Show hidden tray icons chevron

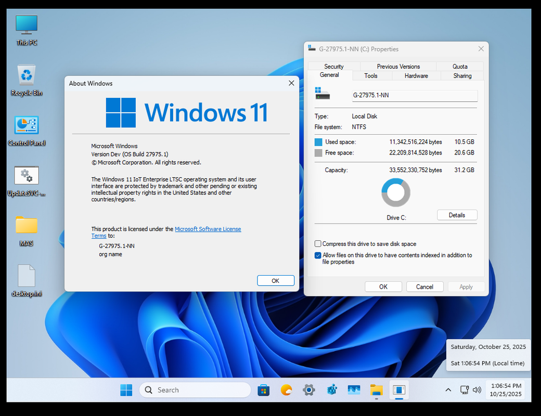click(x=448, y=390)
